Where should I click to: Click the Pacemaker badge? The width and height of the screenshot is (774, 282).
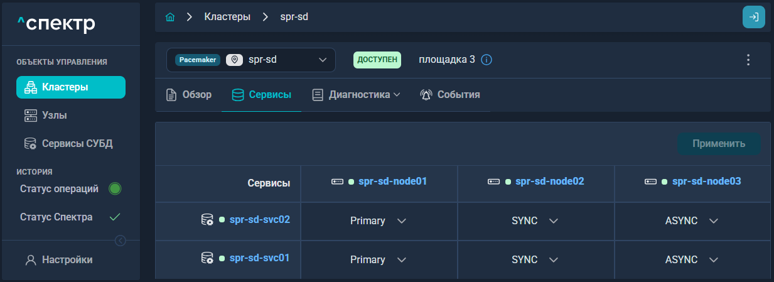click(x=198, y=60)
